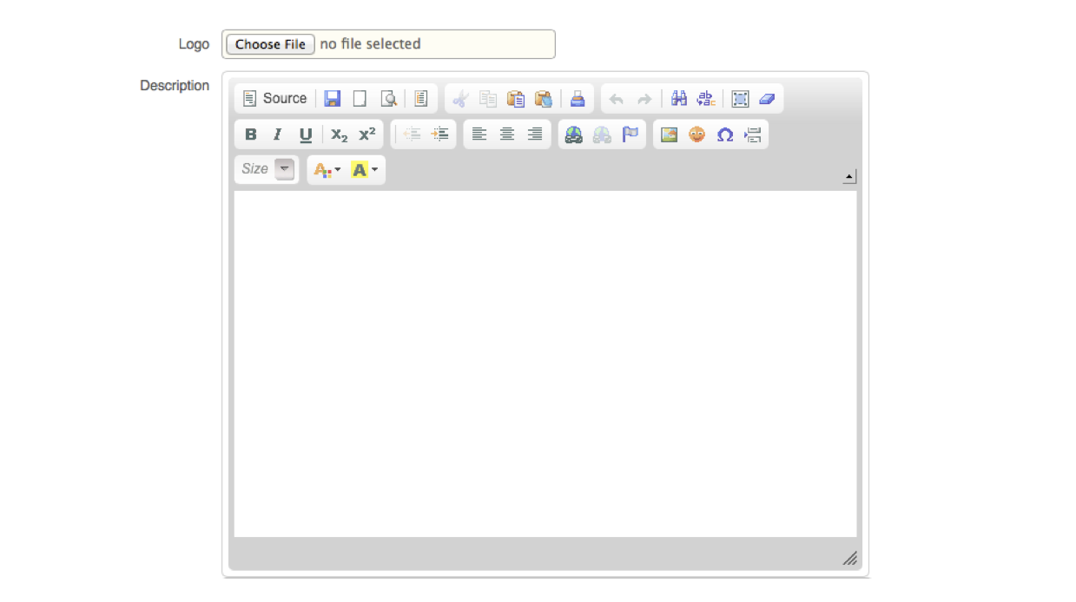Image resolution: width=1076 pixels, height=602 pixels.
Task: Insert an anchor with the flag icon
Action: pos(630,134)
